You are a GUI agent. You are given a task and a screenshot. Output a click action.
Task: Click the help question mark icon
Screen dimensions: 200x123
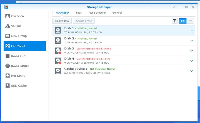pos(174,7)
